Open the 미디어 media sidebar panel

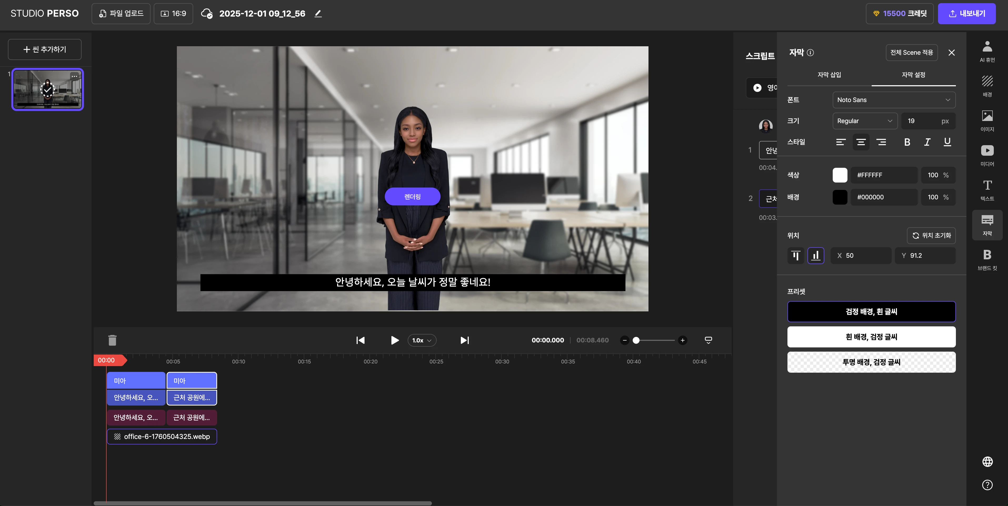987,155
